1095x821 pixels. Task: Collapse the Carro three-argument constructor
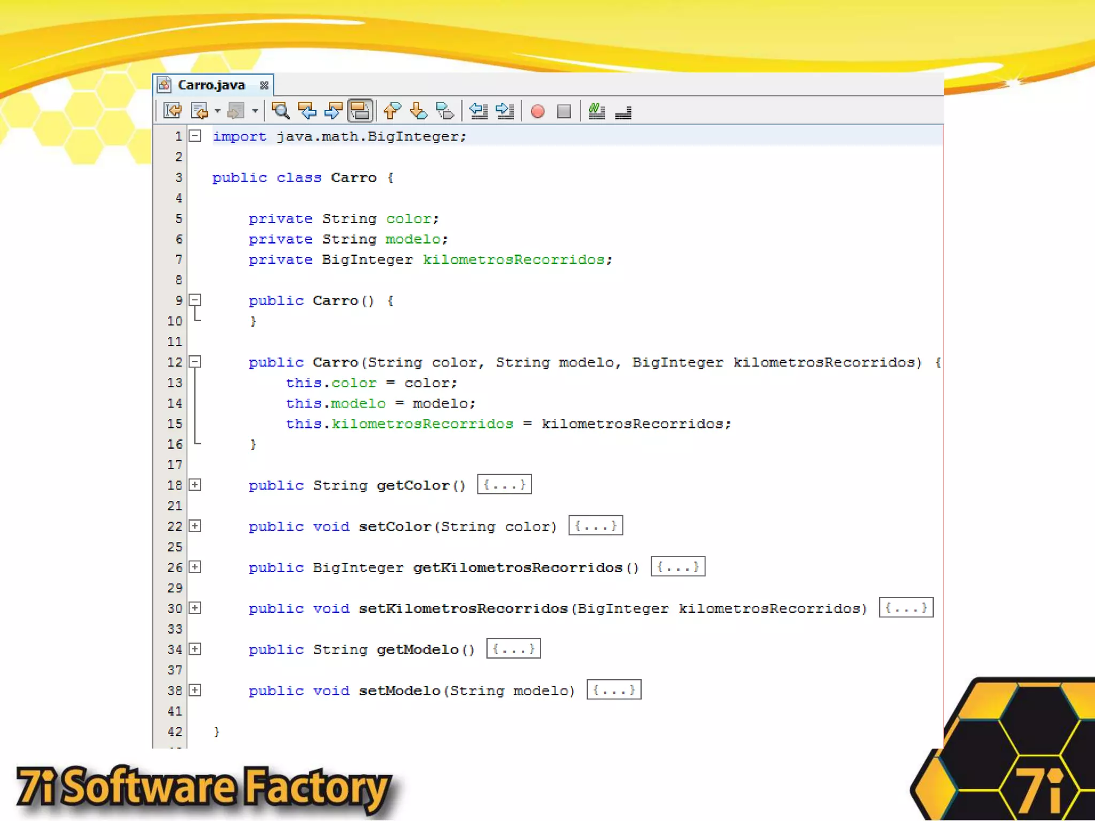tap(195, 362)
